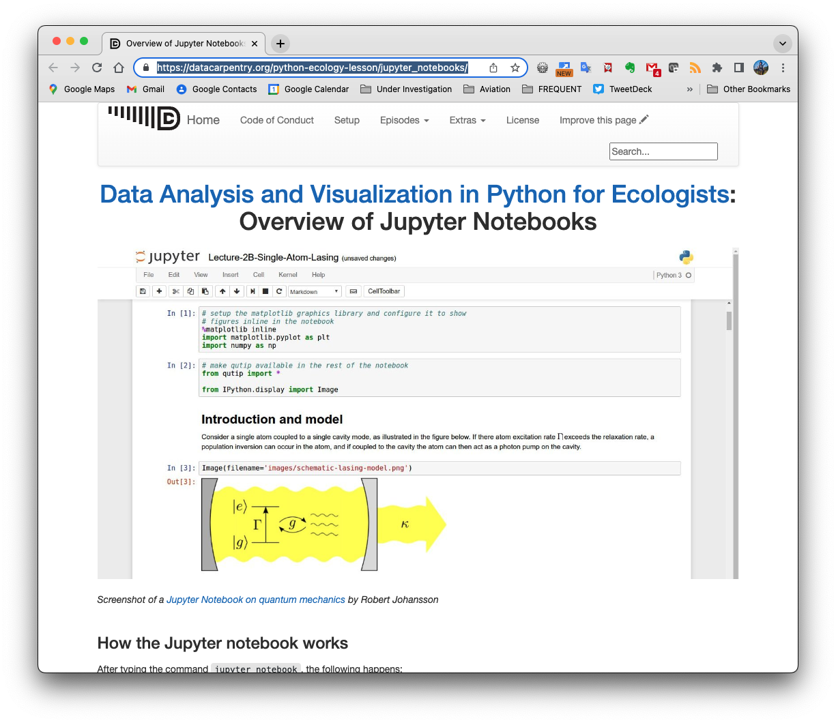Open the Code of Conduct page
Image resolution: width=836 pixels, height=723 pixels.
(x=276, y=120)
